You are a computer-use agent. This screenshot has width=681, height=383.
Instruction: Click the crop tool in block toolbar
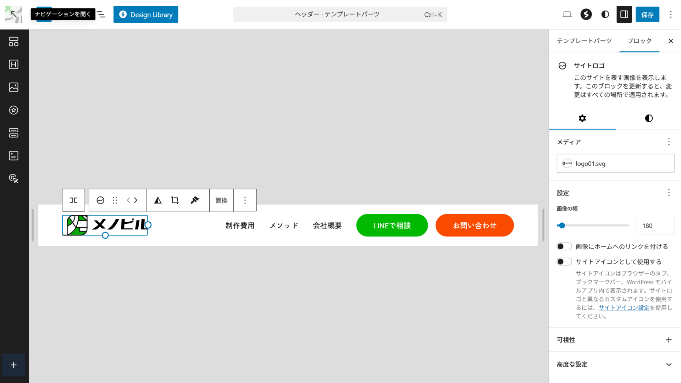coord(175,200)
